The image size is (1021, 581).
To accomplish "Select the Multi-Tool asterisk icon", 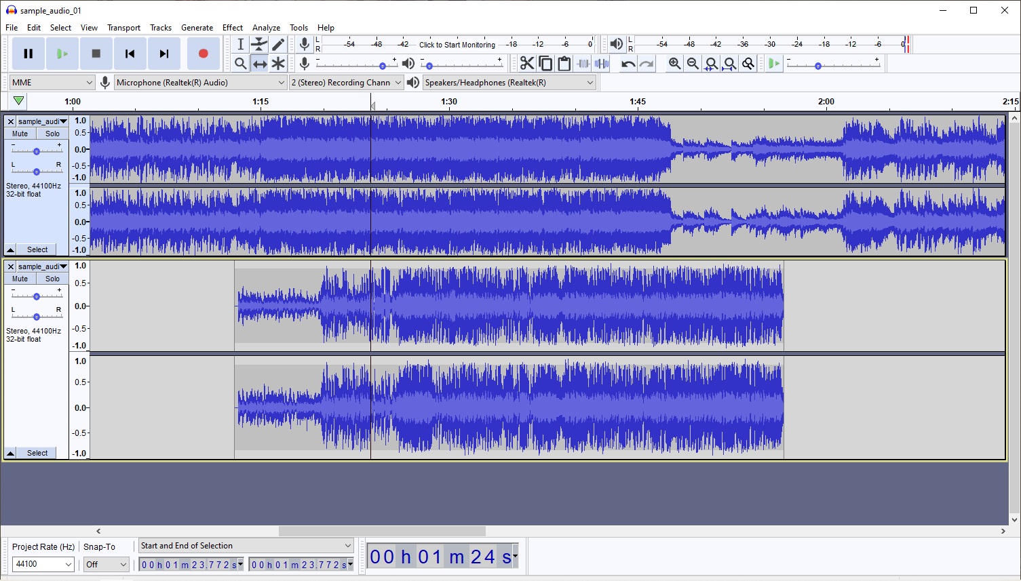I will [x=278, y=64].
